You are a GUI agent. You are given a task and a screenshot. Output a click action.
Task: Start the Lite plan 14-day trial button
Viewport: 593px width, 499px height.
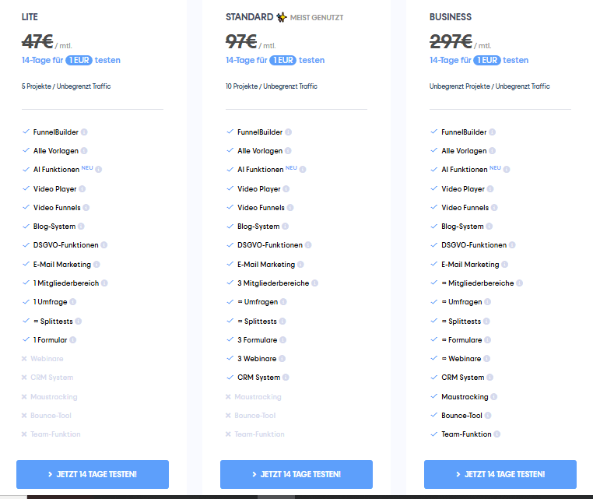coord(93,474)
